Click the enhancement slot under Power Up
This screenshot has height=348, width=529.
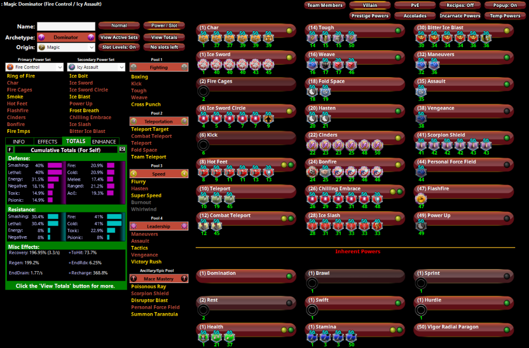[x=421, y=226]
